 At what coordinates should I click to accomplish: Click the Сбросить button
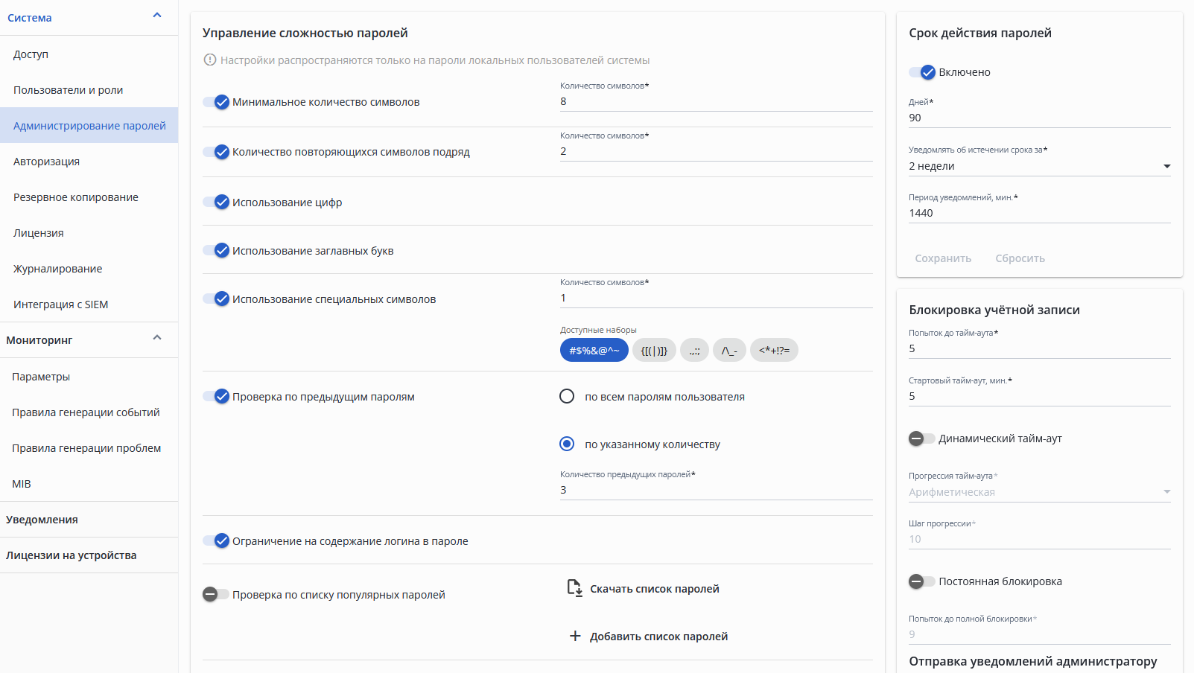pyautogui.click(x=1020, y=258)
